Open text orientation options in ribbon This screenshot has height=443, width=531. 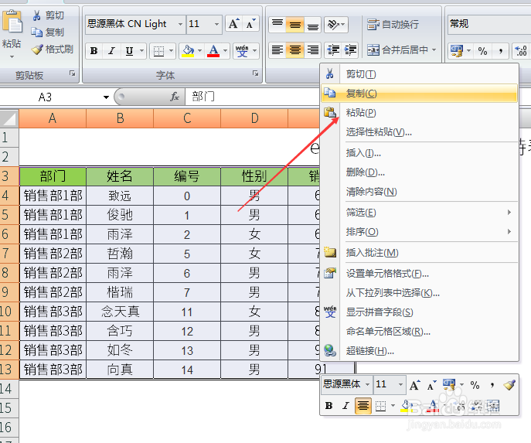[x=336, y=25]
